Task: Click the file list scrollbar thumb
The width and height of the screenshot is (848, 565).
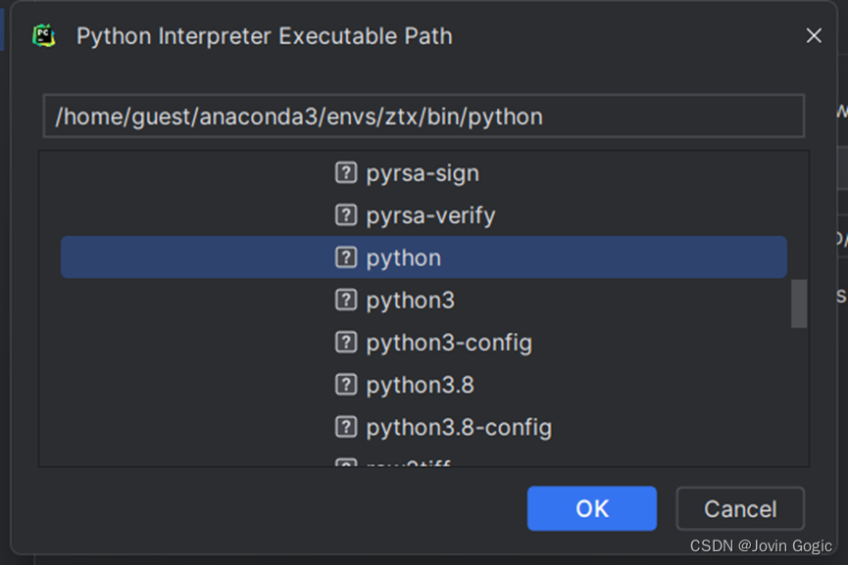Action: point(799,304)
